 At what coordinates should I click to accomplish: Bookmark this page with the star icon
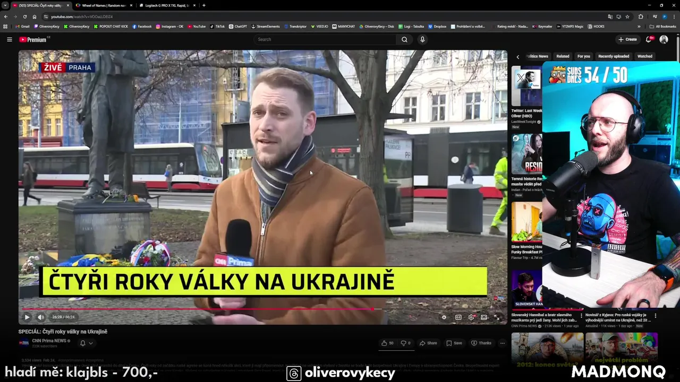point(627,16)
